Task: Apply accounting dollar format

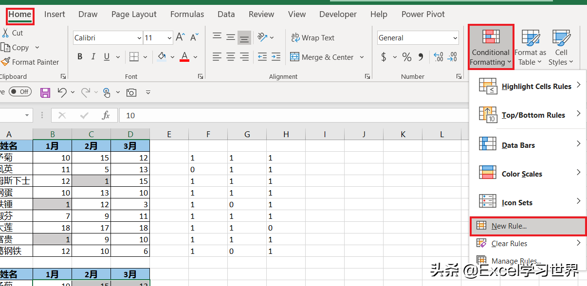Action: (384, 57)
